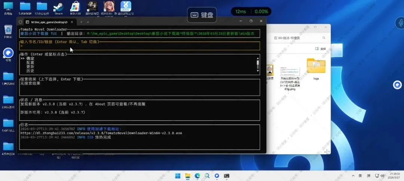Open the blue circle app on taskbar

217,176
